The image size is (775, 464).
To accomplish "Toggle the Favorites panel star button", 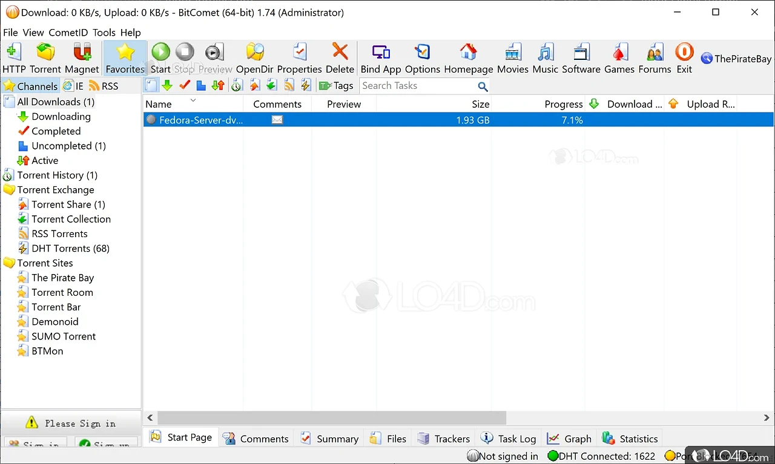I will coord(125,58).
